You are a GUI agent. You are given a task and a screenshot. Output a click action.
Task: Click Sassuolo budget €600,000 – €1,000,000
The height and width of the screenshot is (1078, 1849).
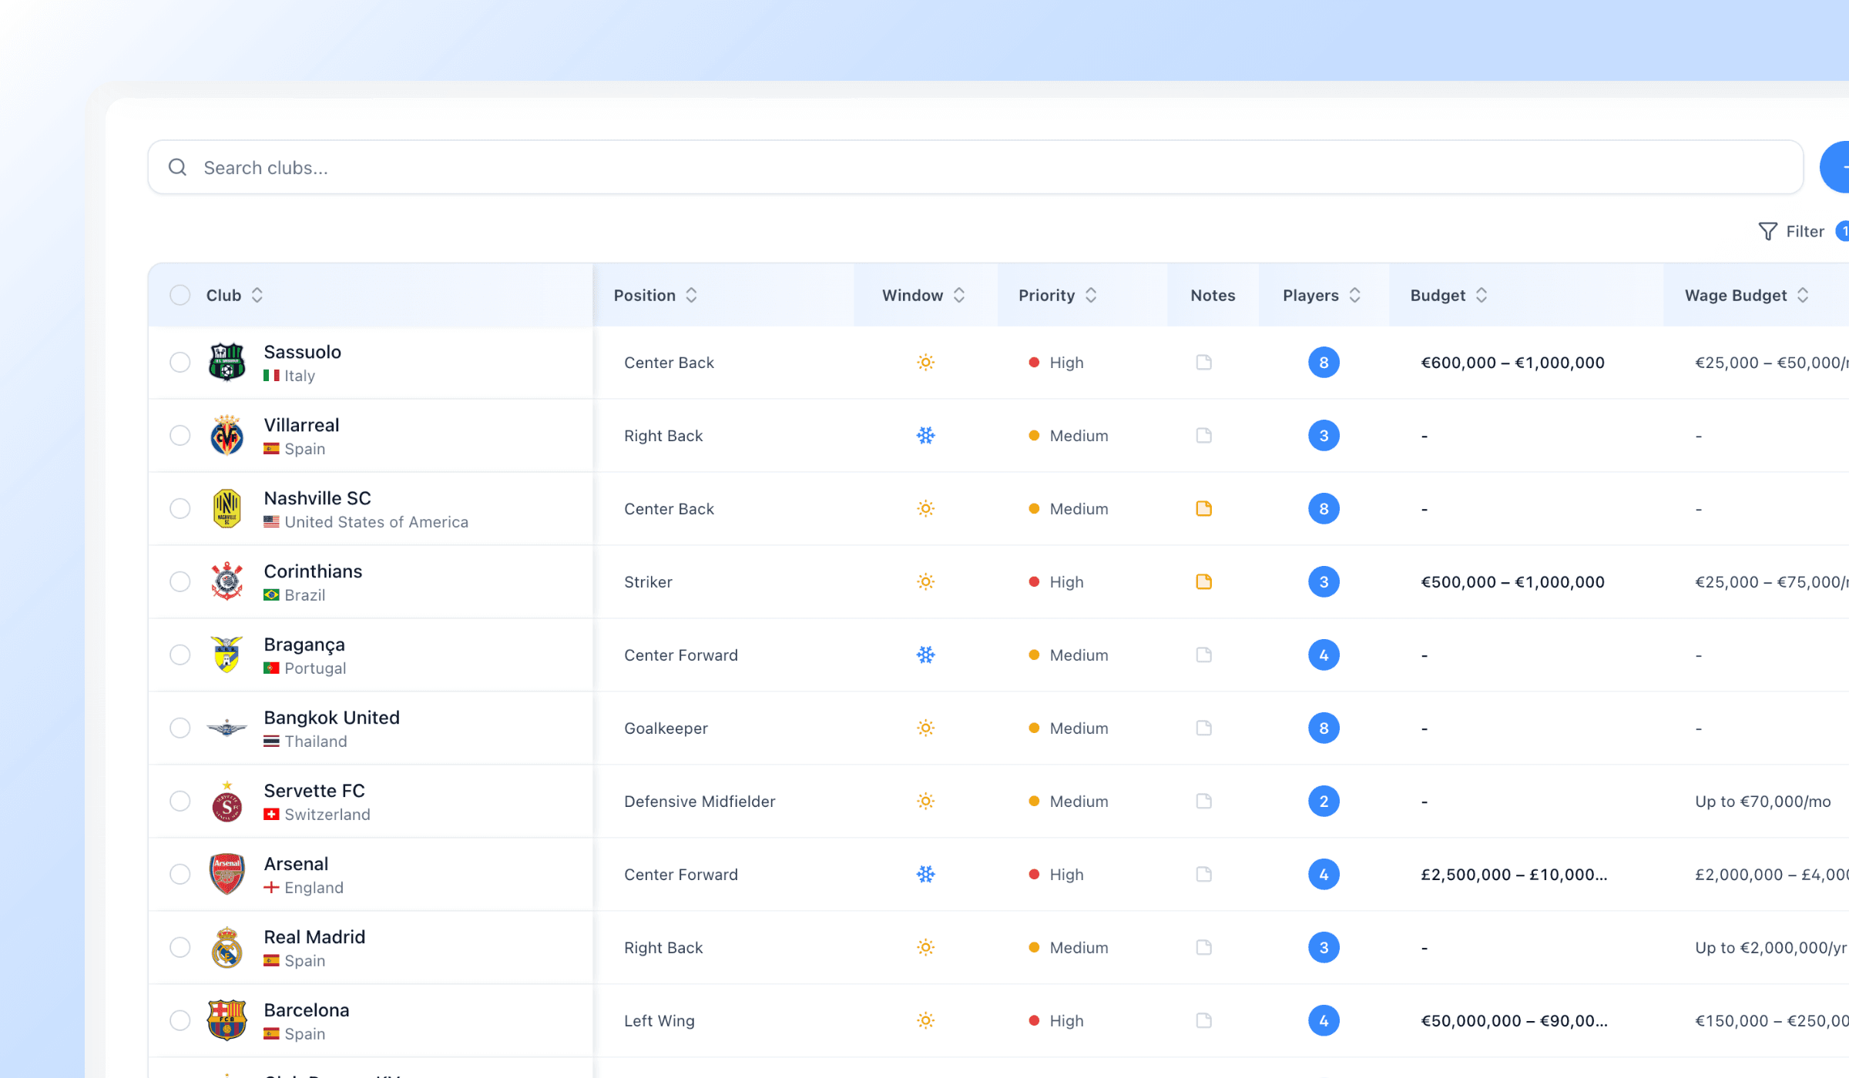click(x=1512, y=362)
